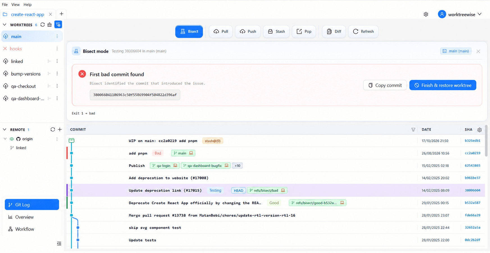This screenshot has height=253, width=490.
Task: Select the linked branch under origin
Action: [21, 148]
